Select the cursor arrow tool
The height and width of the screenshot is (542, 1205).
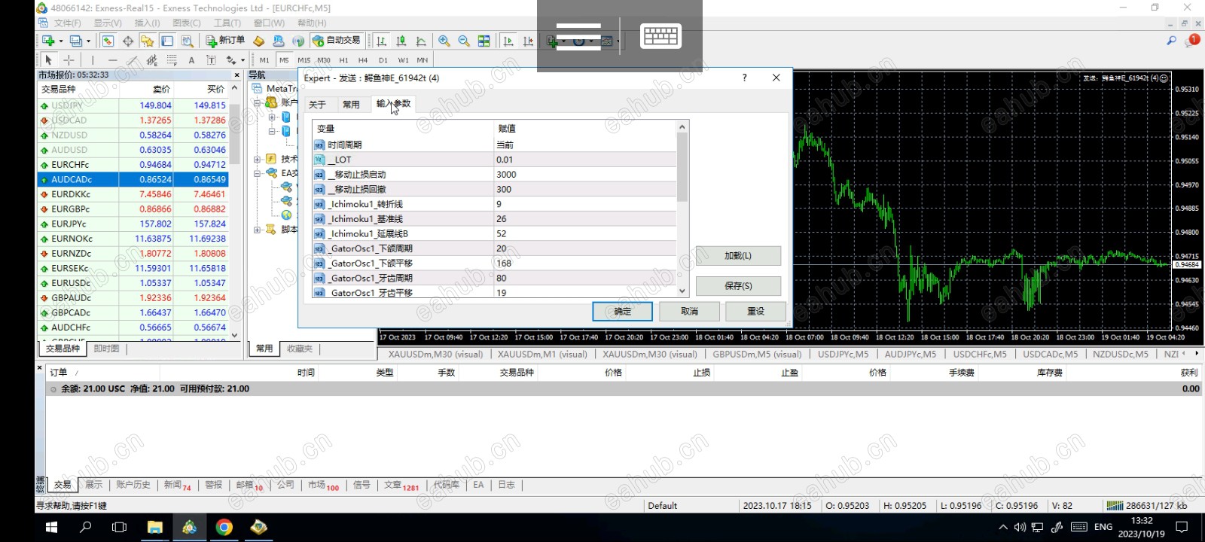point(49,60)
